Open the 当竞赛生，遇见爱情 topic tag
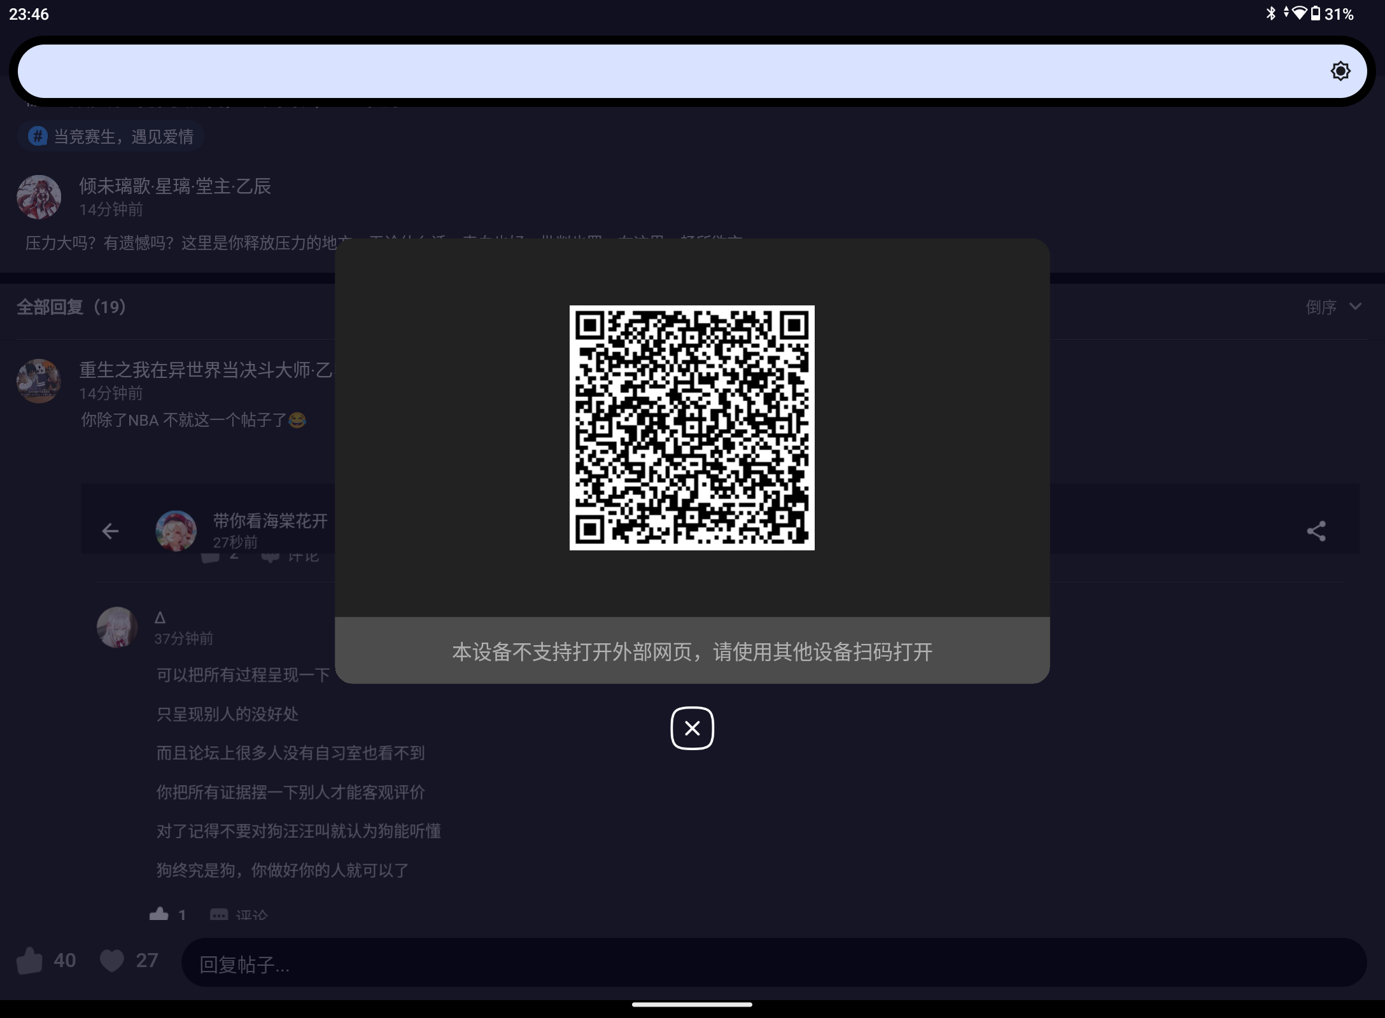 click(111, 136)
